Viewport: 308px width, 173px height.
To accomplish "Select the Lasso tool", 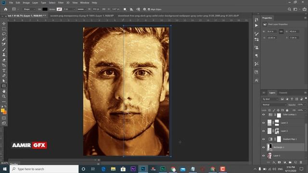I will pyautogui.click(x=4, y=34).
